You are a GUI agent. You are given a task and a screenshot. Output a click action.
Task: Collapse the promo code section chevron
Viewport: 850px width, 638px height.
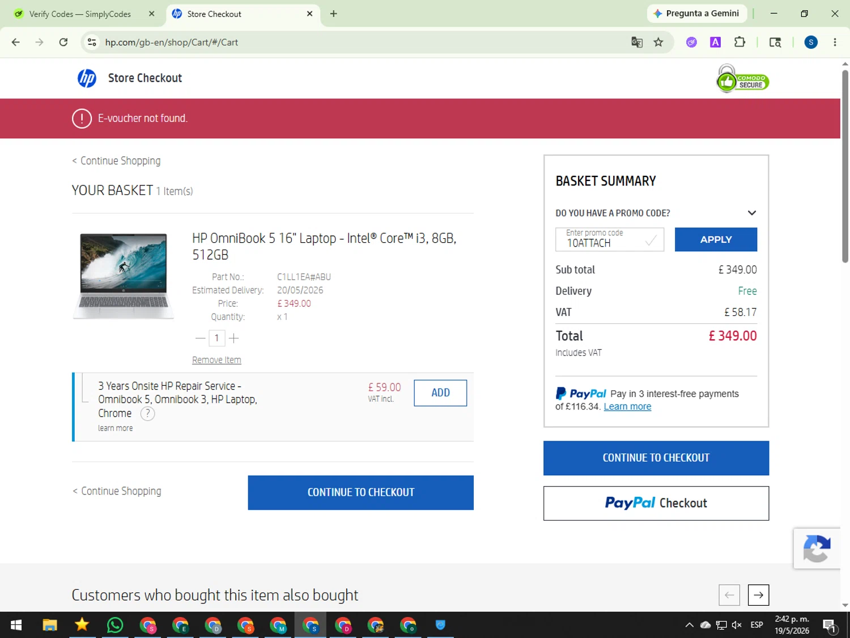point(751,213)
